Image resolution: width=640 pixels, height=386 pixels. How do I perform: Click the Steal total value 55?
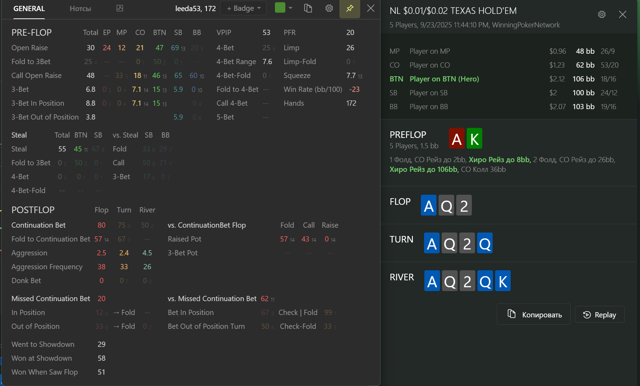[62, 149]
